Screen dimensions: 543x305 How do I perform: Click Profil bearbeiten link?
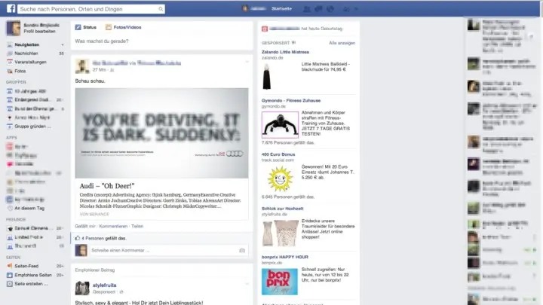(x=39, y=31)
